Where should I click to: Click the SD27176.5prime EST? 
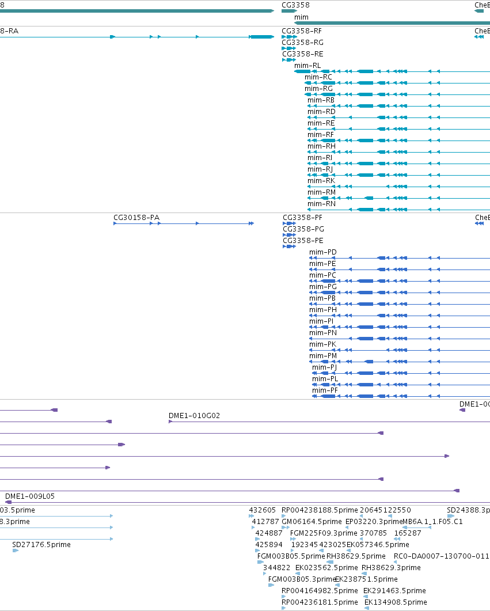pos(41,545)
